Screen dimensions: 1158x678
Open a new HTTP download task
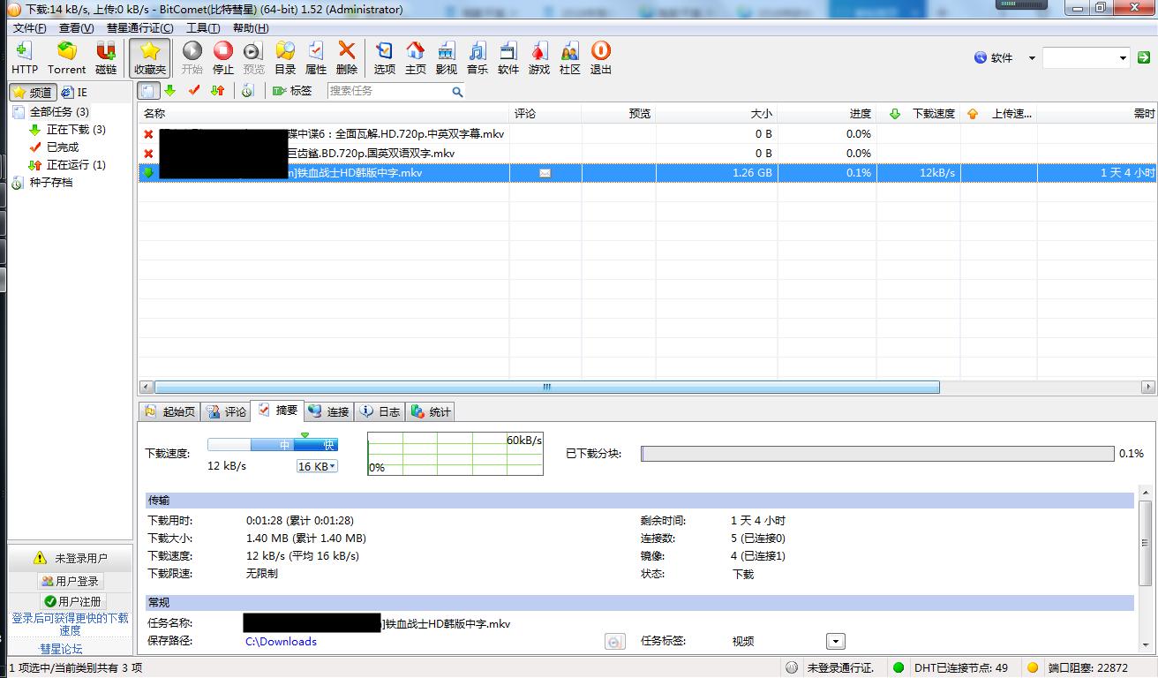coord(24,57)
